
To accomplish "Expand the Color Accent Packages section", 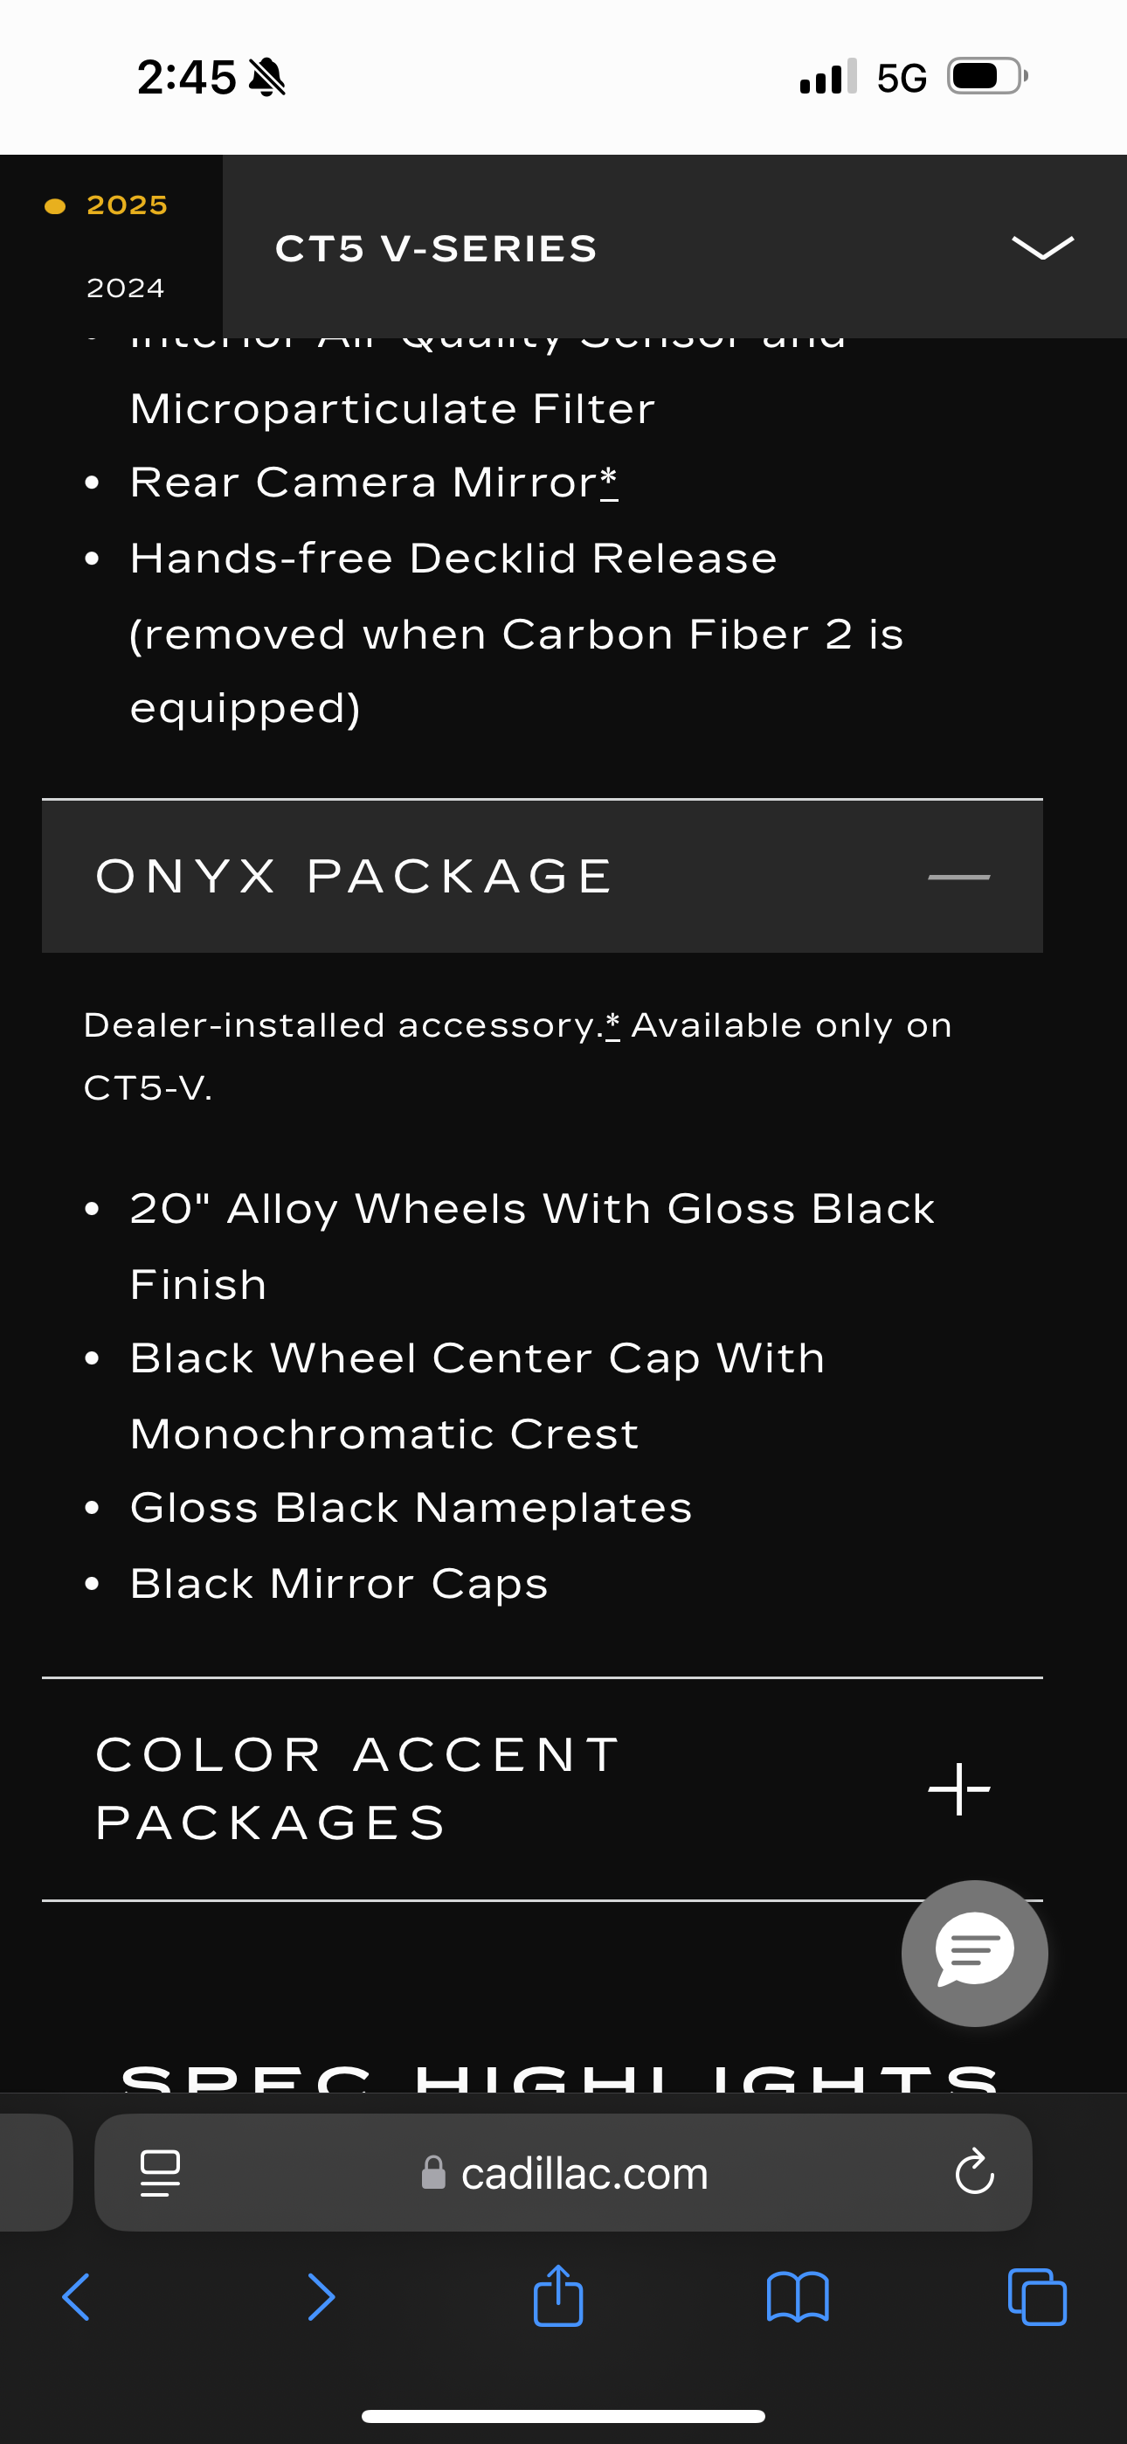I will coord(958,1789).
